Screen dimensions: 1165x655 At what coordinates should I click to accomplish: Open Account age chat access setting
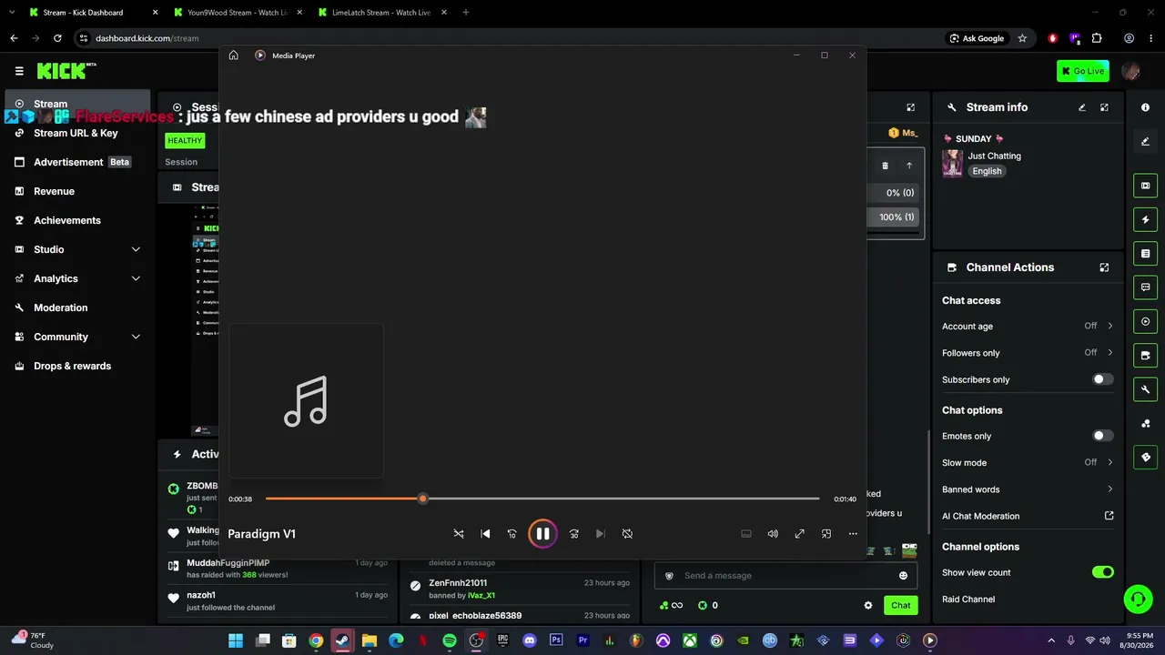click(x=1028, y=326)
